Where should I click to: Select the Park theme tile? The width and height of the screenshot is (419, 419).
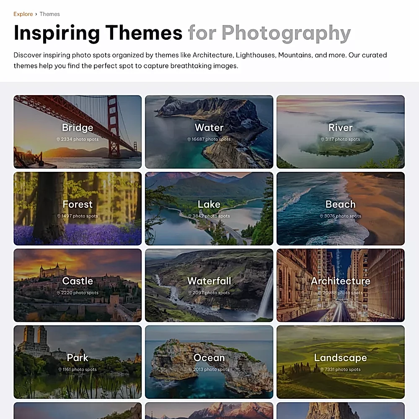(x=78, y=362)
